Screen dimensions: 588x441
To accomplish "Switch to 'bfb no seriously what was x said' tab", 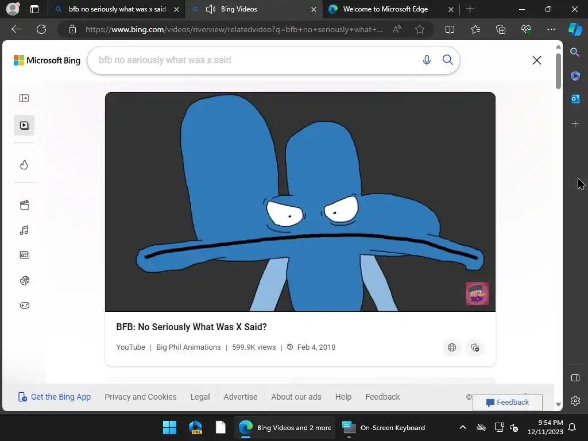I will tap(117, 9).
